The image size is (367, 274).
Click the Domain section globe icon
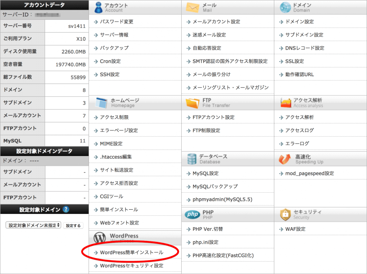pos(285,7)
